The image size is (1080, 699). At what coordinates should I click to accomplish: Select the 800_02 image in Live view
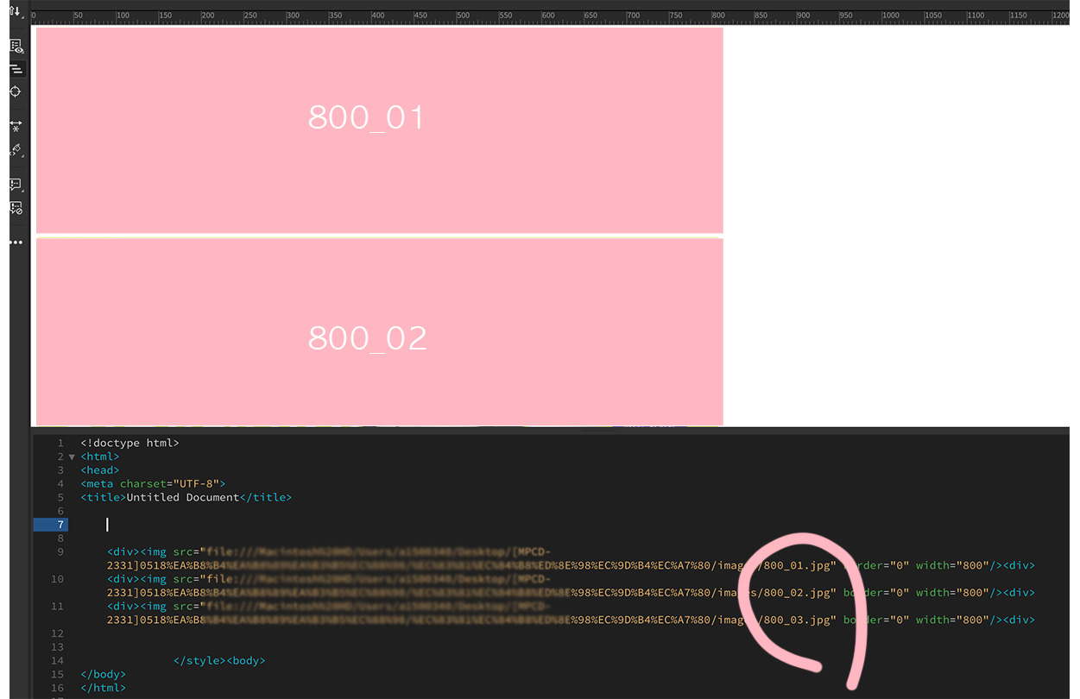tap(379, 331)
